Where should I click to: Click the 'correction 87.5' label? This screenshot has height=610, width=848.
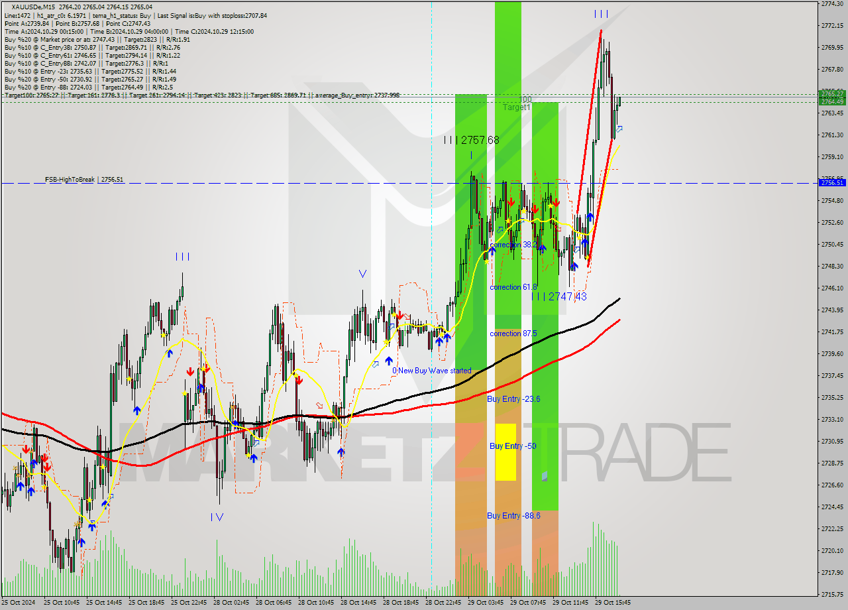point(513,334)
